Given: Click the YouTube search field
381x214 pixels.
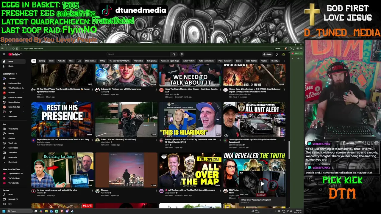Looking at the screenshot, I should click(138, 54).
